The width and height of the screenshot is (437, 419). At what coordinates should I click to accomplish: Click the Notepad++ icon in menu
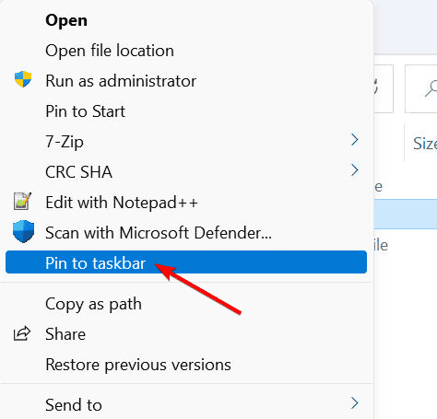[22, 201]
